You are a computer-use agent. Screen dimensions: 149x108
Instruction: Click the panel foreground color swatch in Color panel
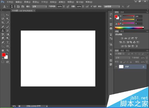[x=116, y=16]
